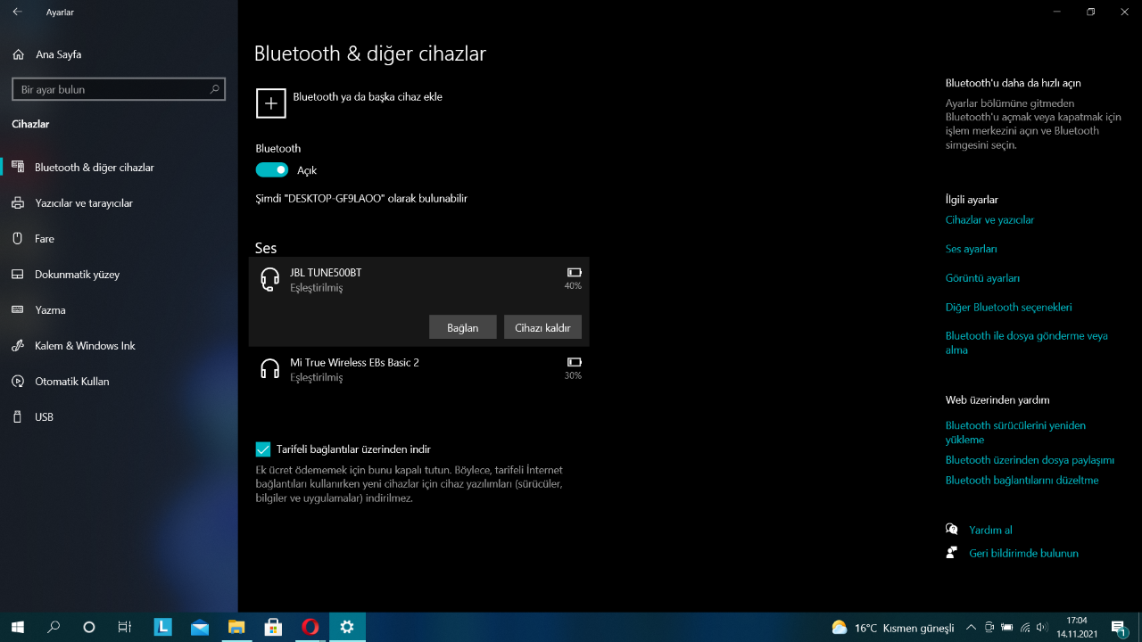1142x642 pixels.
Task: Expand the system tray hidden icons chevron
Action: [972, 627]
